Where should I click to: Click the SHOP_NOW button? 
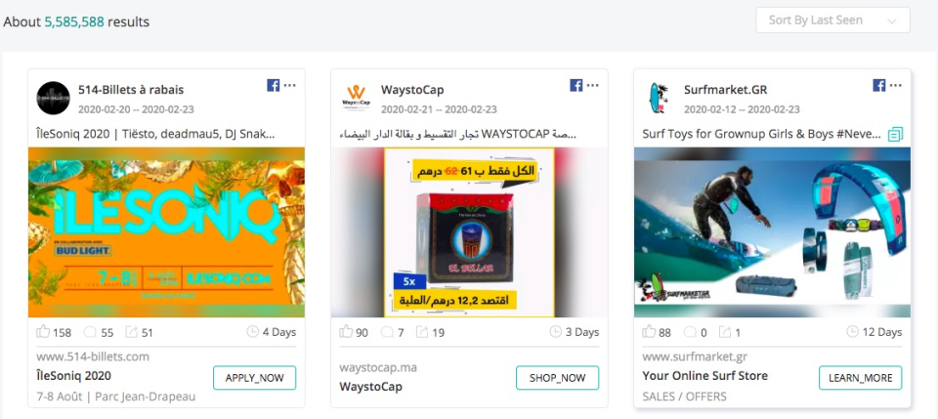click(558, 378)
